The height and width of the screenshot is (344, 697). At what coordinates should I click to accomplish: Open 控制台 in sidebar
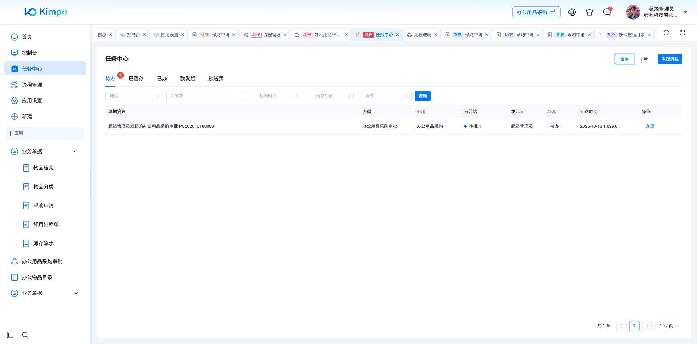pyautogui.click(x=45, y=53)
